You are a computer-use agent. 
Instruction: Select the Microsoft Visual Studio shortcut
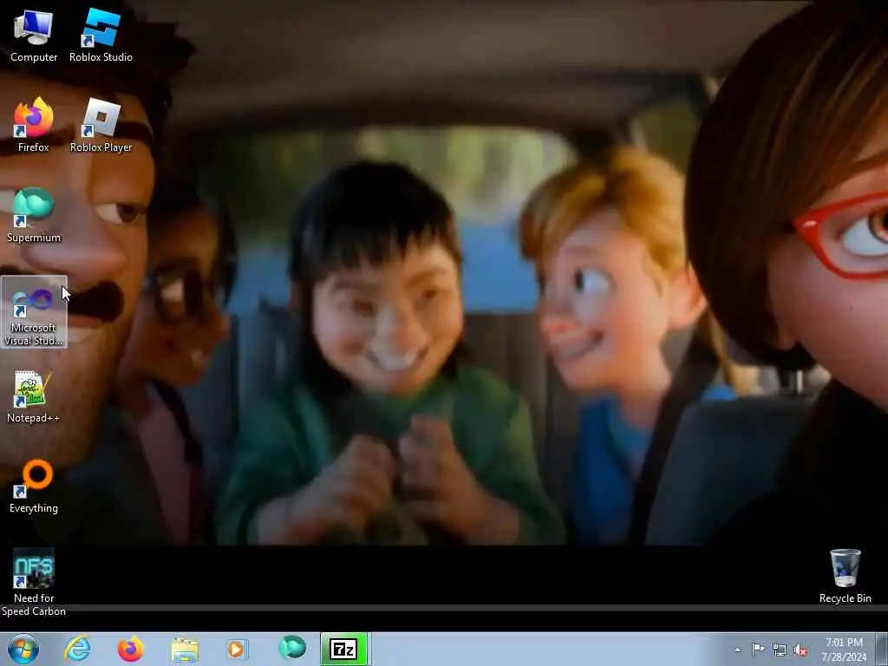click(34, 312)
